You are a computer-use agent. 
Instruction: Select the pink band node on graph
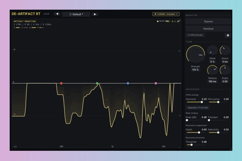(156, 83)
